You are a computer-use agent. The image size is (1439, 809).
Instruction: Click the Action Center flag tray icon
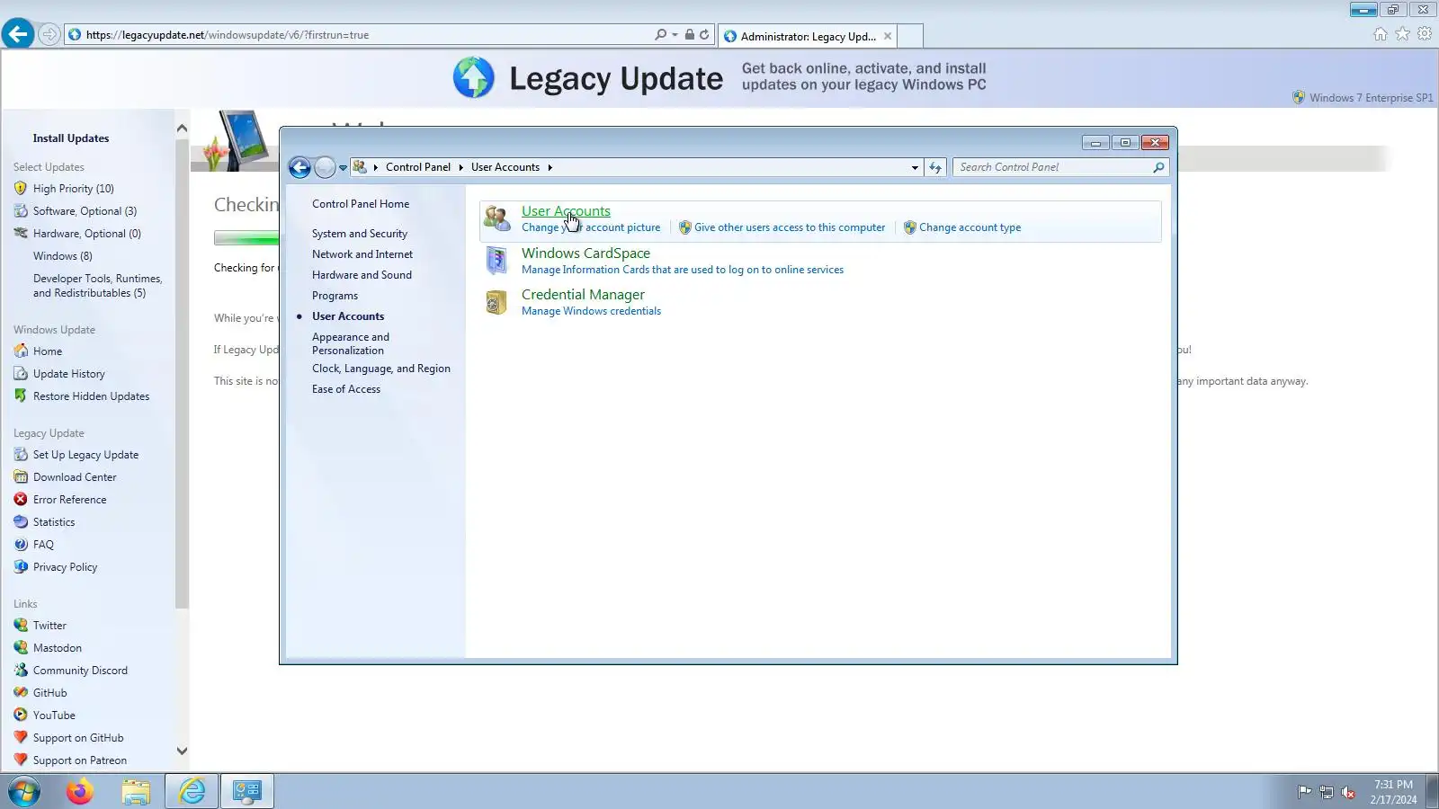[1304, 792]
